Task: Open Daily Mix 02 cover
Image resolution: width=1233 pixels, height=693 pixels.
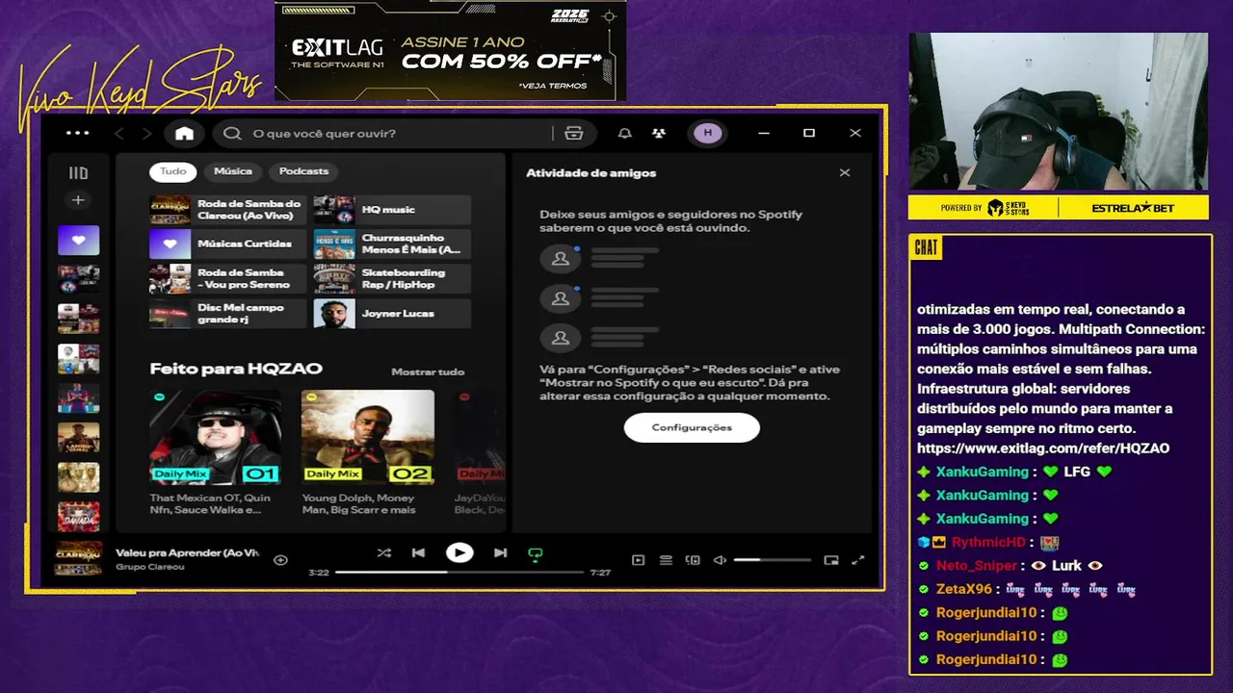Action: click(368, 437)
